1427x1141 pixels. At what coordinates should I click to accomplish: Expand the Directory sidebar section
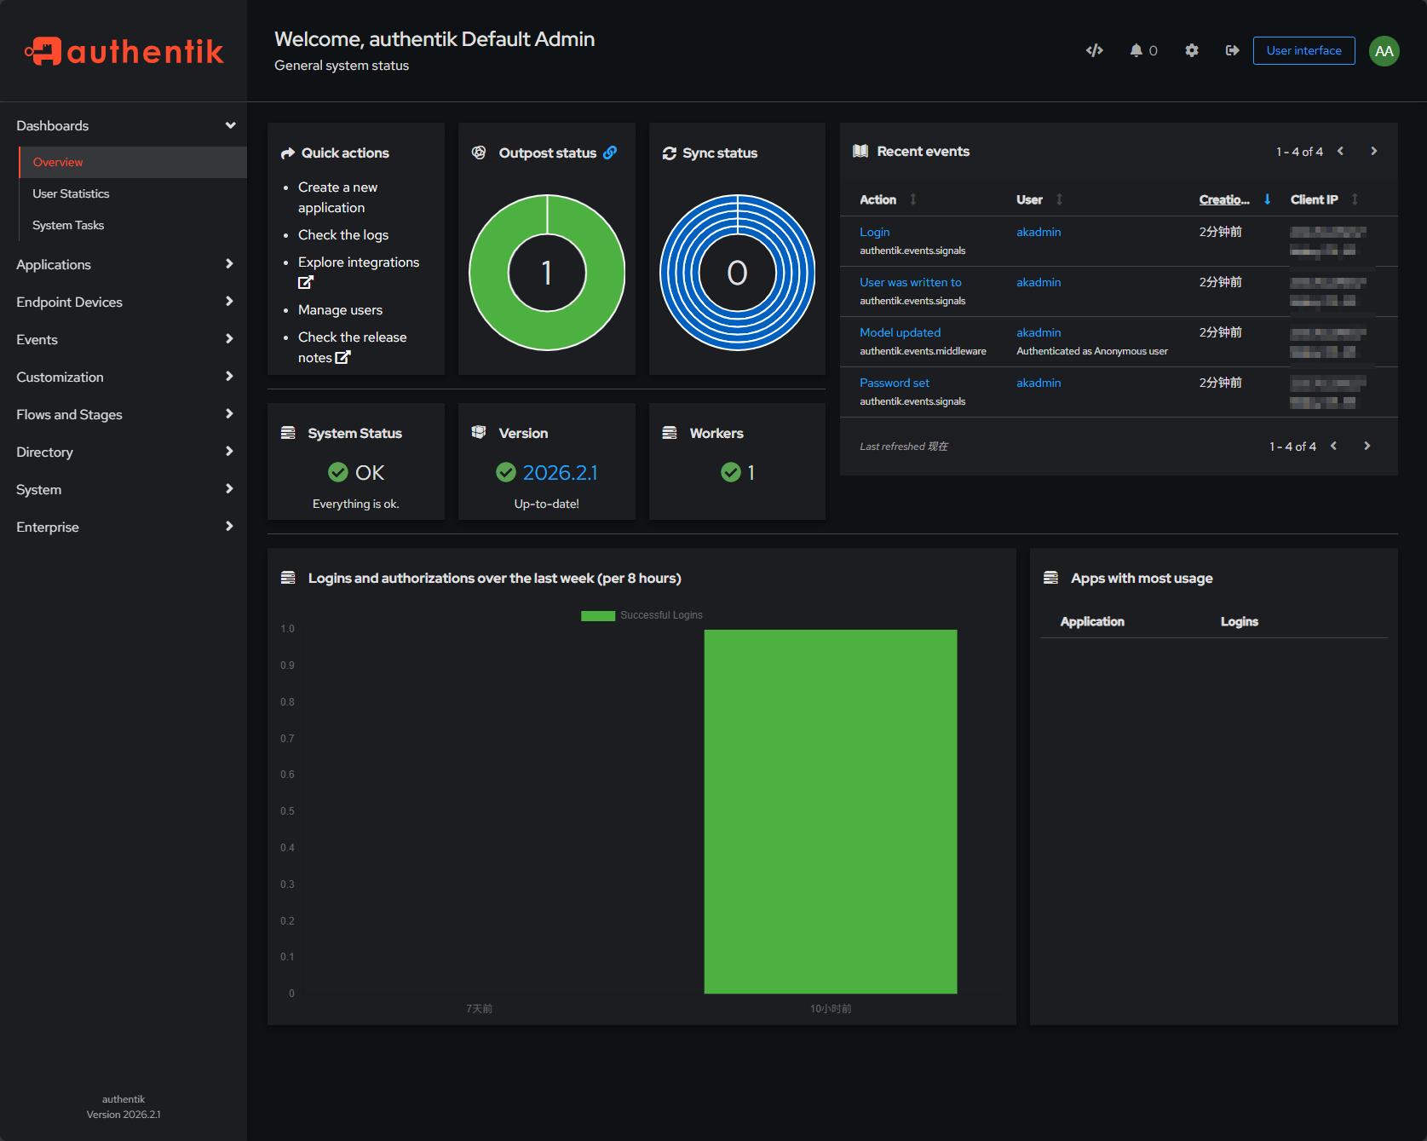pos(124,452)
